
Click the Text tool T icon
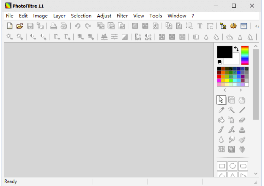[x=200, y=26]
